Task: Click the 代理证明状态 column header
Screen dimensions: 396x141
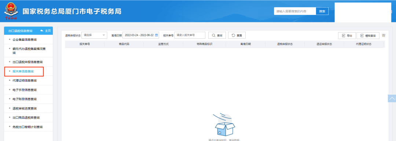Action: pos(364,44)
